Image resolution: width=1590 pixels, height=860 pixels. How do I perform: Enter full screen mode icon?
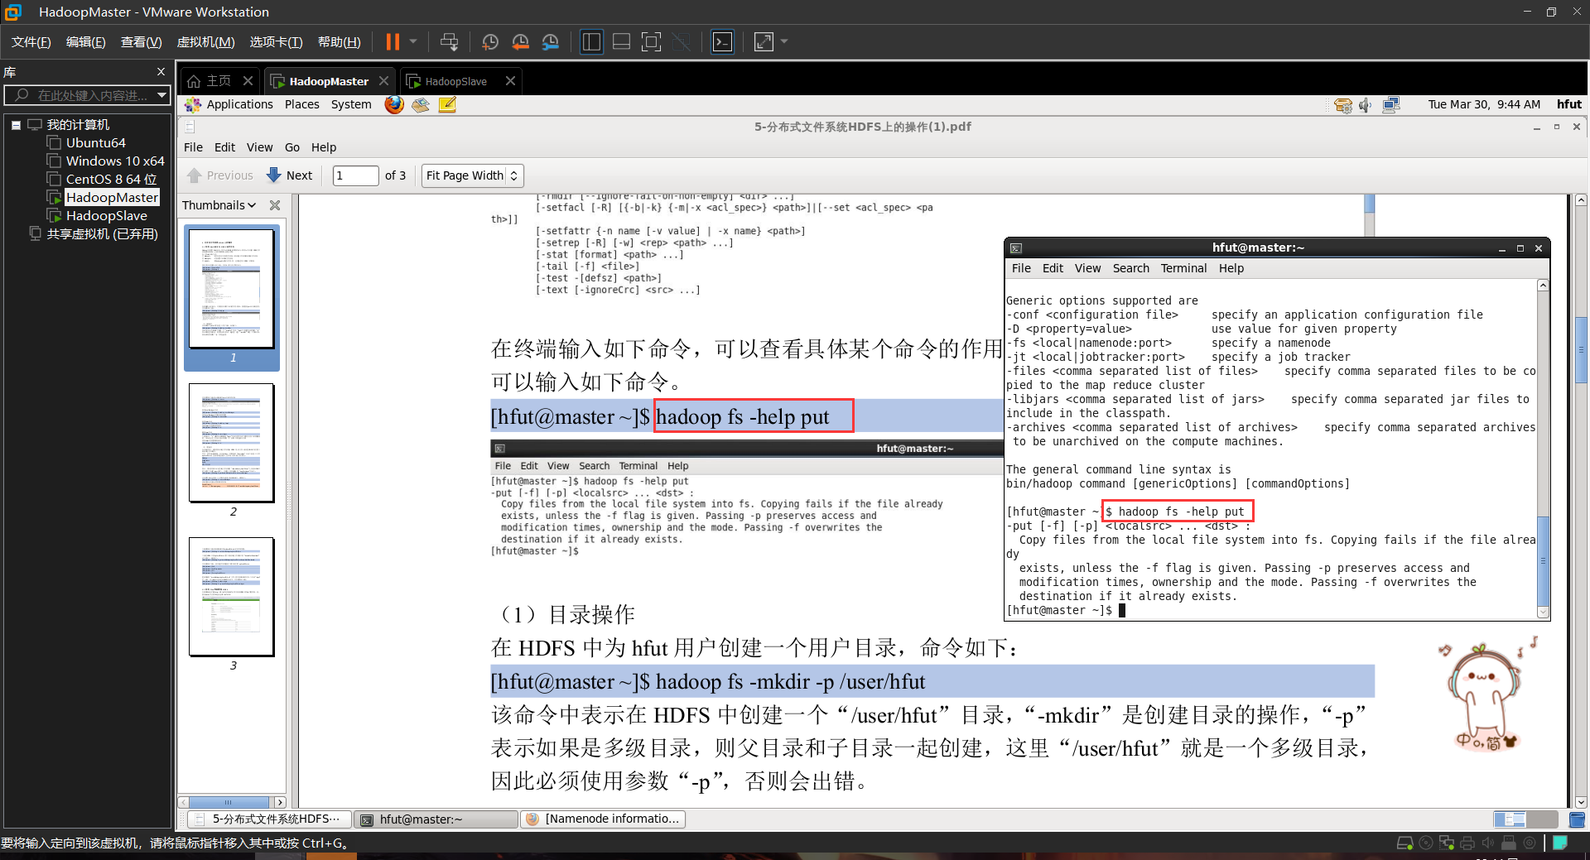click(652, 41)
